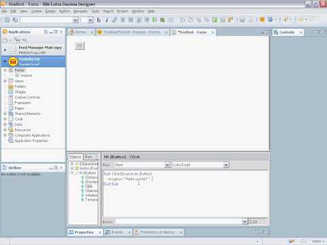Open the Run Client dropdown

tap(168, 165)
